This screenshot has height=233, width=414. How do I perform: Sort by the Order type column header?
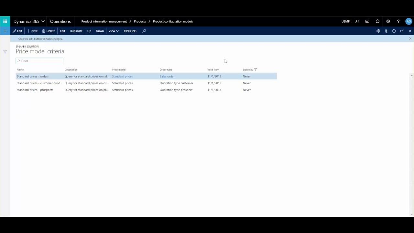(166, 70)
